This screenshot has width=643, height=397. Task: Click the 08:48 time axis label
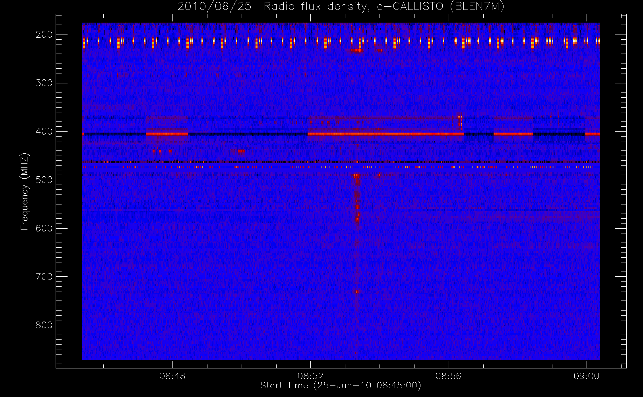(172, 376)
